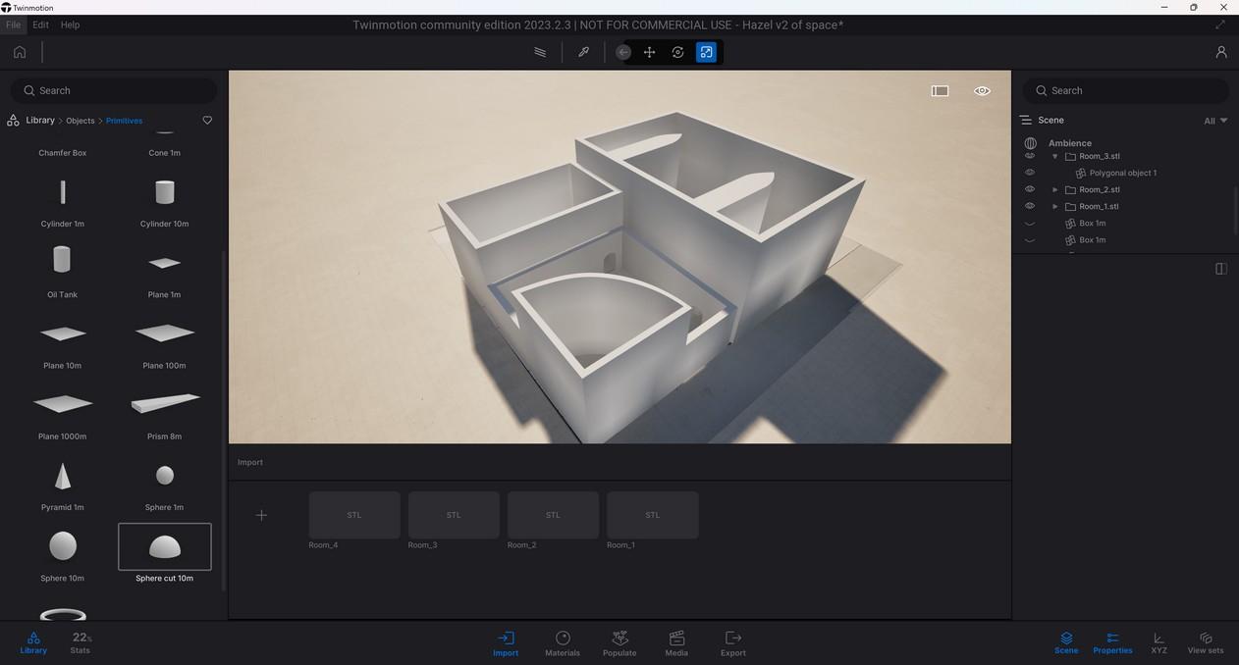Click the plus button to add import
The height and width of the screenshot is (665, 1239).
[261, 515]
